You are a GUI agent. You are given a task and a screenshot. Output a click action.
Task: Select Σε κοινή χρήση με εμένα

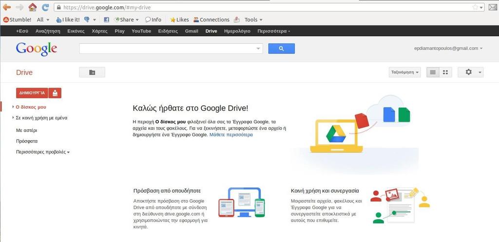42,118
